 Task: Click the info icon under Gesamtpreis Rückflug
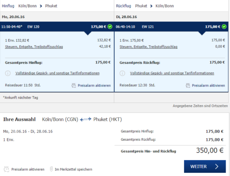122,73
